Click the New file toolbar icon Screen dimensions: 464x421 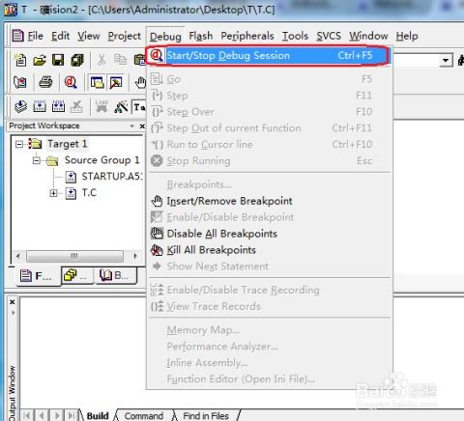click(x=20, y=60)
